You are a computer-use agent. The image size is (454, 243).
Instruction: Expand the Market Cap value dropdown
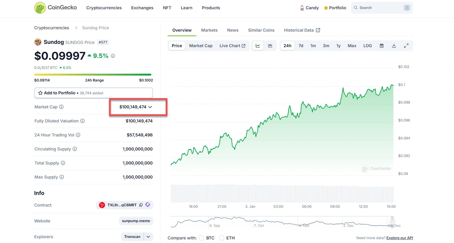[x=150, y=107]
